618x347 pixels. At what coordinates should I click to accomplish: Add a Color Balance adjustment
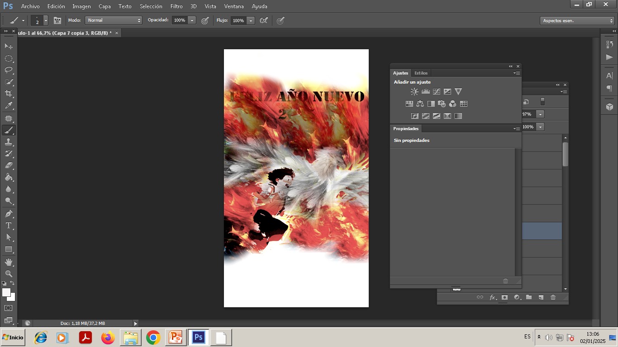[x=420, y=103]
